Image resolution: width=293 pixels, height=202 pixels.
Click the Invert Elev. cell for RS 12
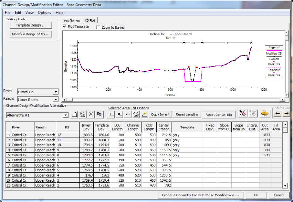coord(87,135)
